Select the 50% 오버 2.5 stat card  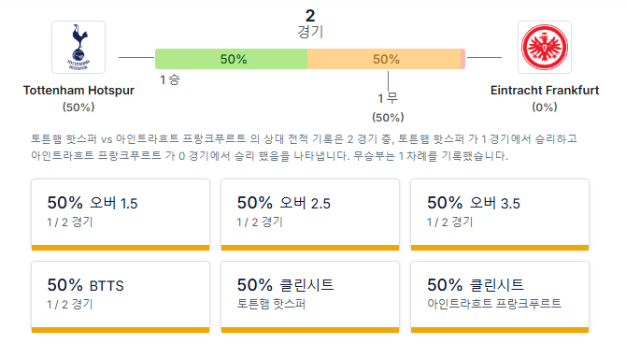[x=310, y=215]
